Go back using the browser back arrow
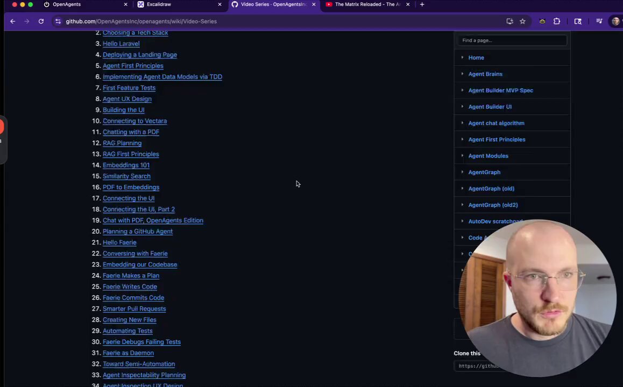The width and height of the screenshot is (623, 387). tap(13, 21)
